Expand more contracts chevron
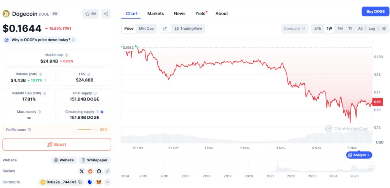The width and height of the screenshot is (390, 188). tap(107, 182)
